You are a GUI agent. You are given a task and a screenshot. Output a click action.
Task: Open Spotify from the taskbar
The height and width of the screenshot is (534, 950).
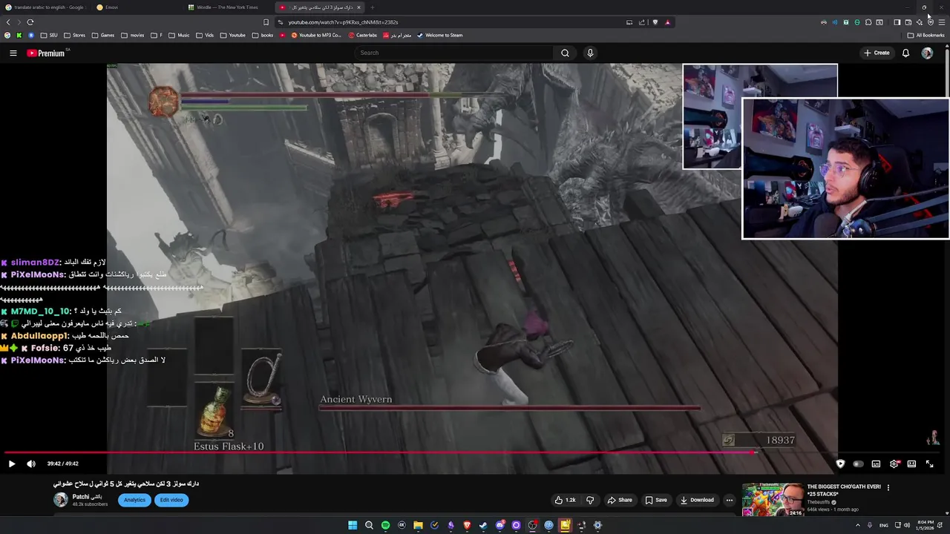pyautogui.click(x=385, y=525)
